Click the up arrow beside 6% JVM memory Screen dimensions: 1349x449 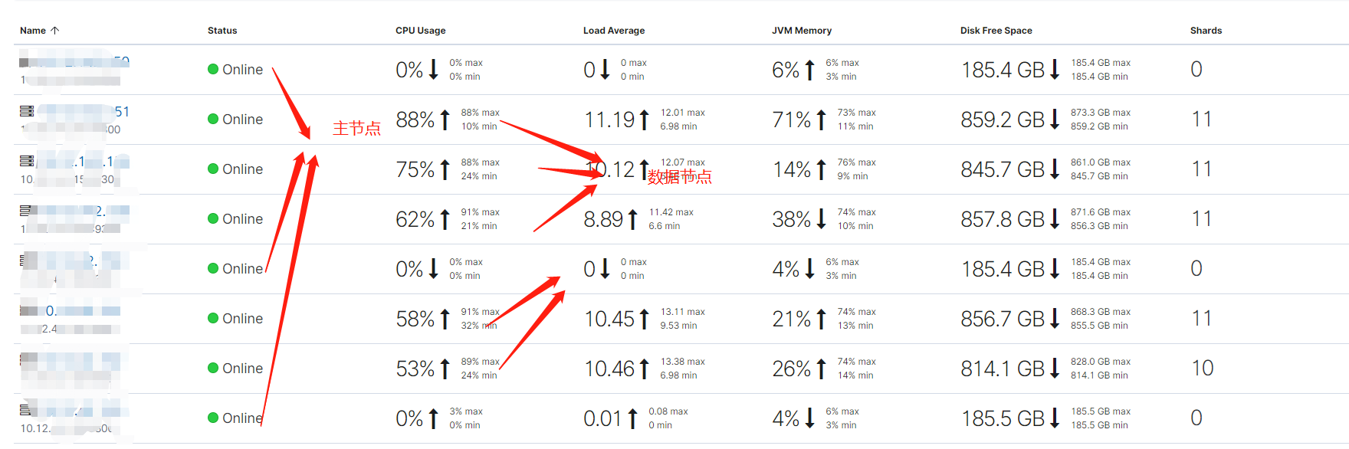click(x=809, y=70)
